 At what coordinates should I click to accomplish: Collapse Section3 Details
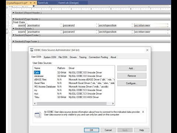pyautogui.click(x=14, y=28)
